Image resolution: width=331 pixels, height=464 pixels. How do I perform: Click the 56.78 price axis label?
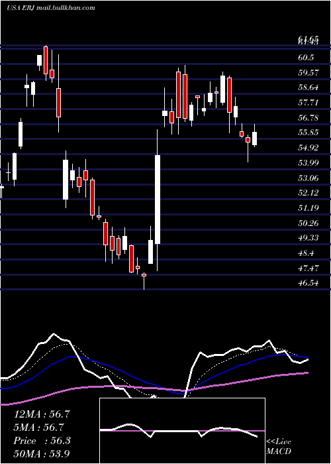click(x=308, y=118)
